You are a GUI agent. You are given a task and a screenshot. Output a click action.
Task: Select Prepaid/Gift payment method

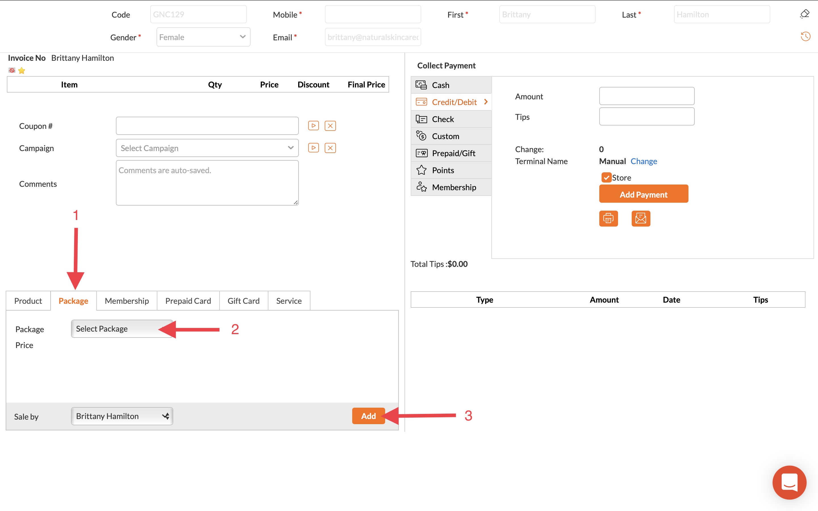[x=451, y=153]
